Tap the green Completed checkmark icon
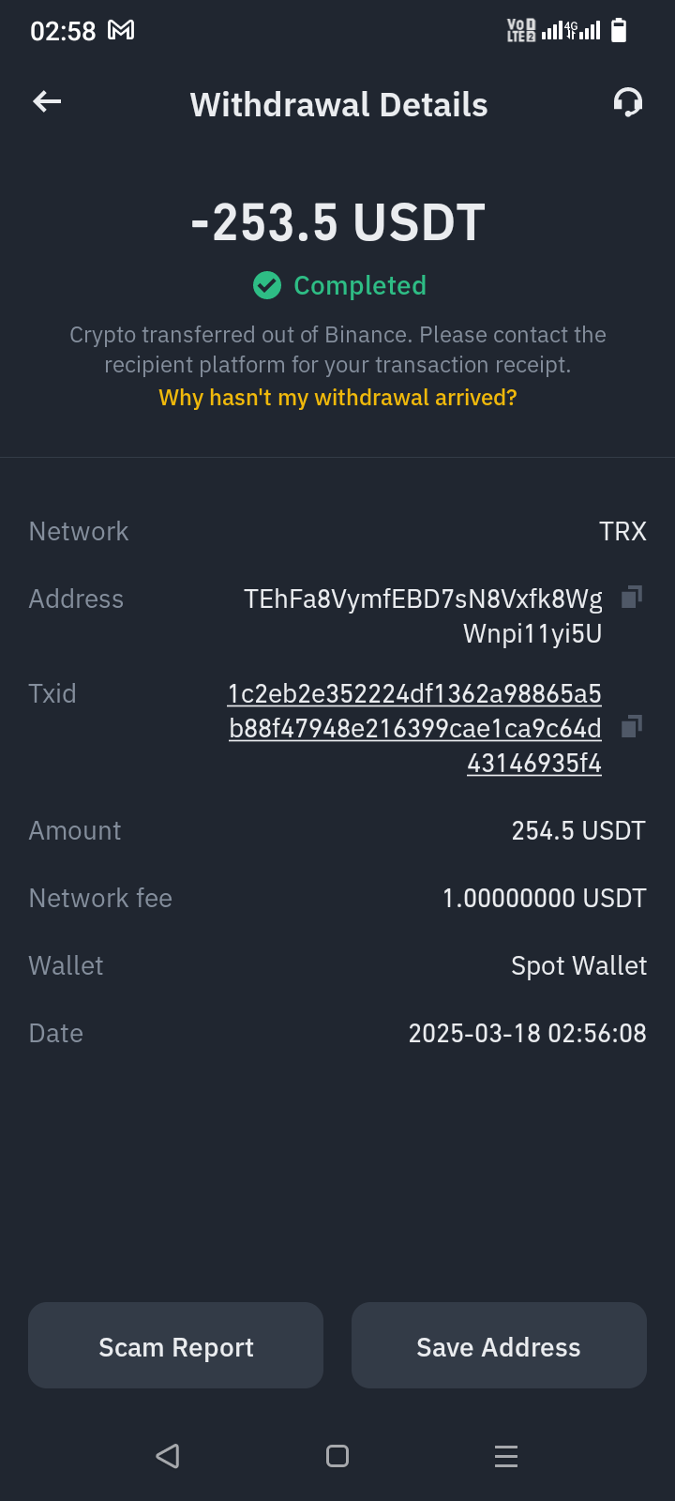This screenshot has width=675, height=1501. [267, 285]
